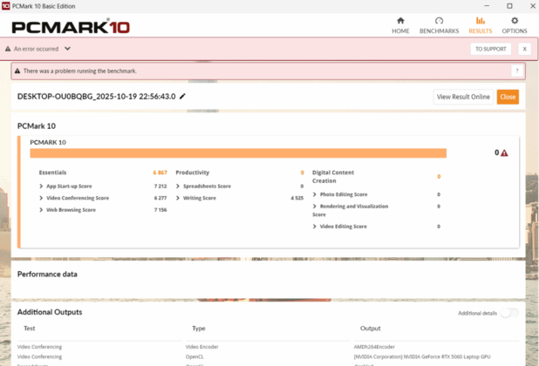The width and height of the screenshot is (539, 366).
Task: Maximize the PCMark 10 window
Action: pos(509,6)
